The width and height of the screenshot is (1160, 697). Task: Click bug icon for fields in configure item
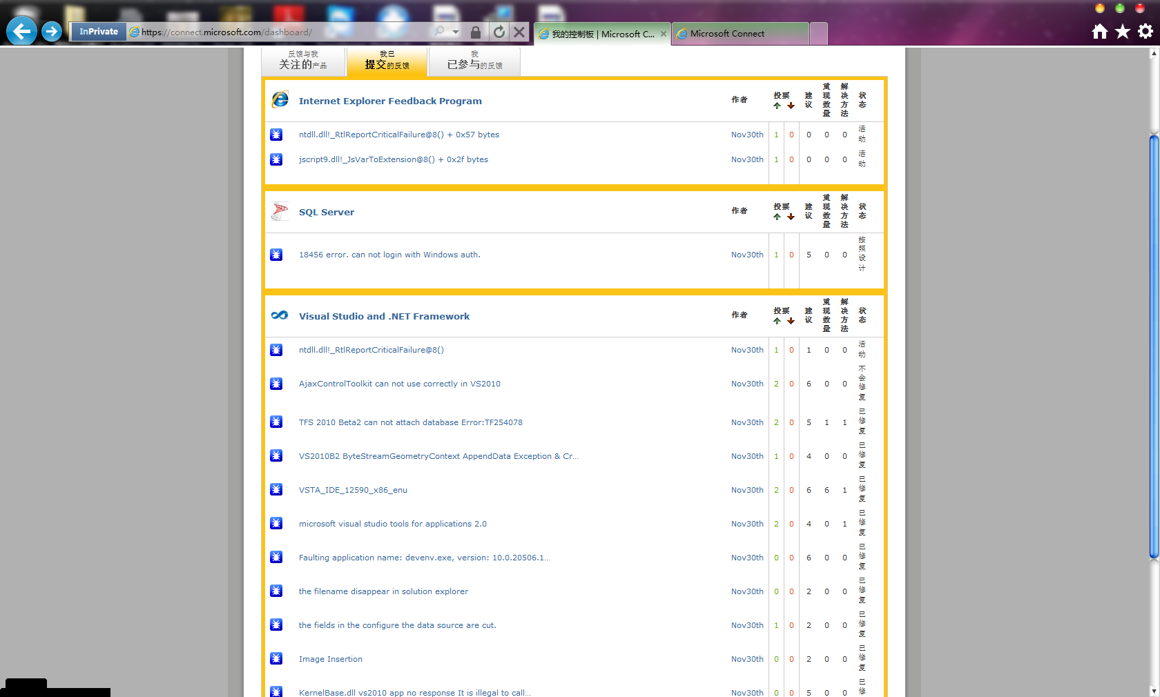tap(276, 625)
